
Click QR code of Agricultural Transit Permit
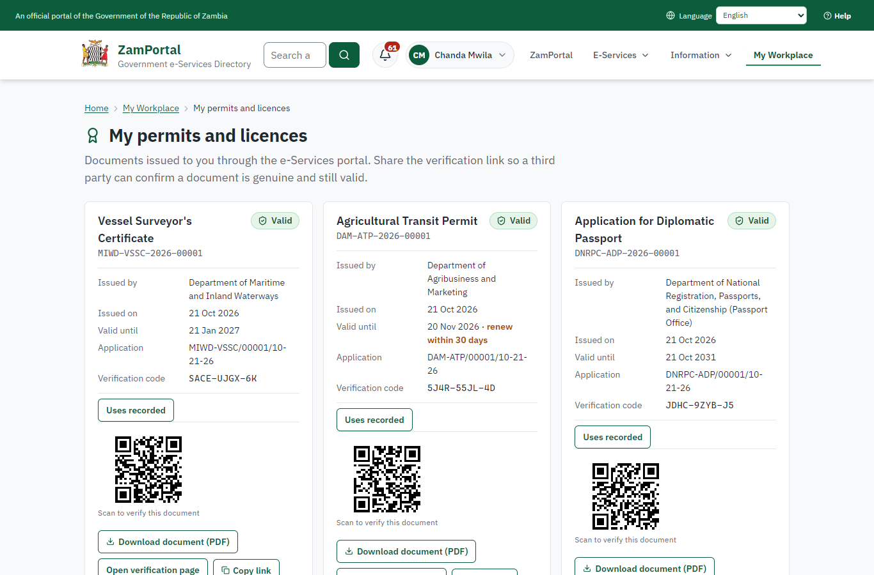(x=387, y=479)
